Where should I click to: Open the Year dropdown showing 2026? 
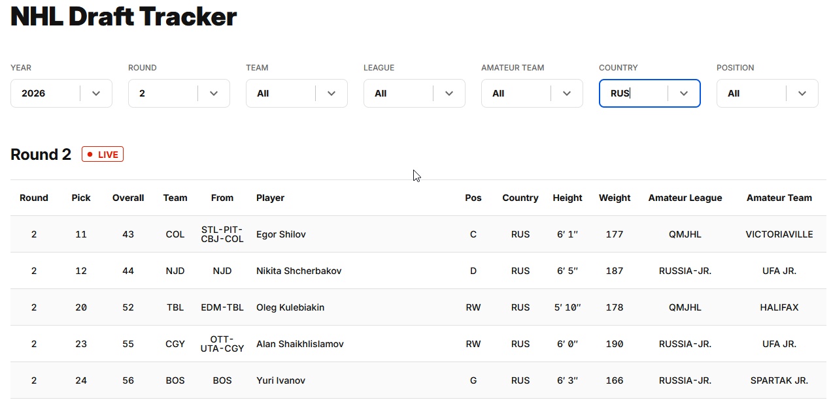click(x=61, y=93)
